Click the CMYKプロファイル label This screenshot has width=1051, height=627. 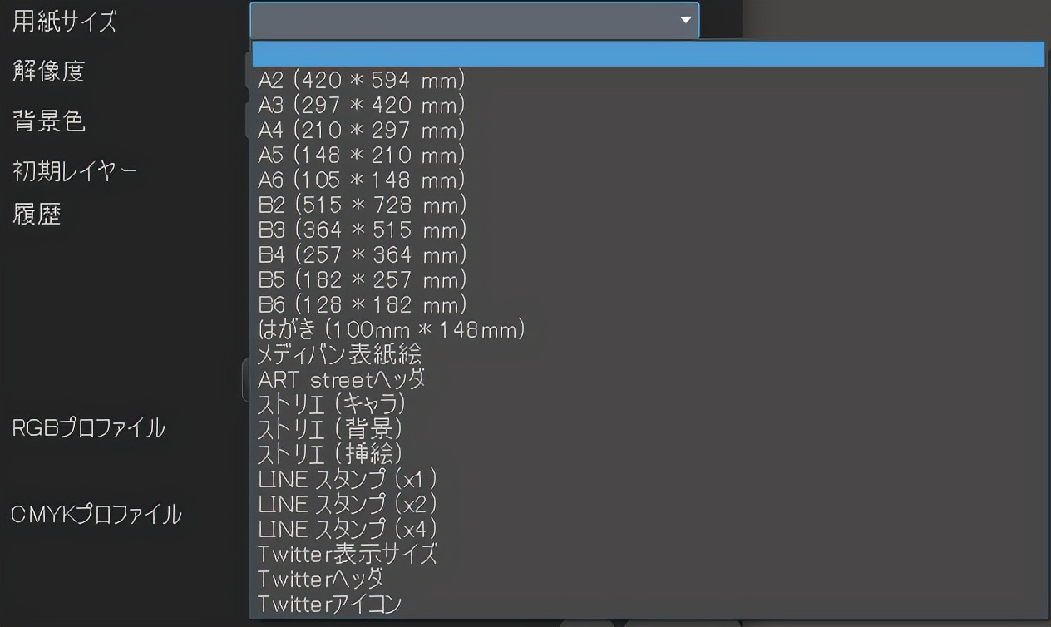[96, 515]
